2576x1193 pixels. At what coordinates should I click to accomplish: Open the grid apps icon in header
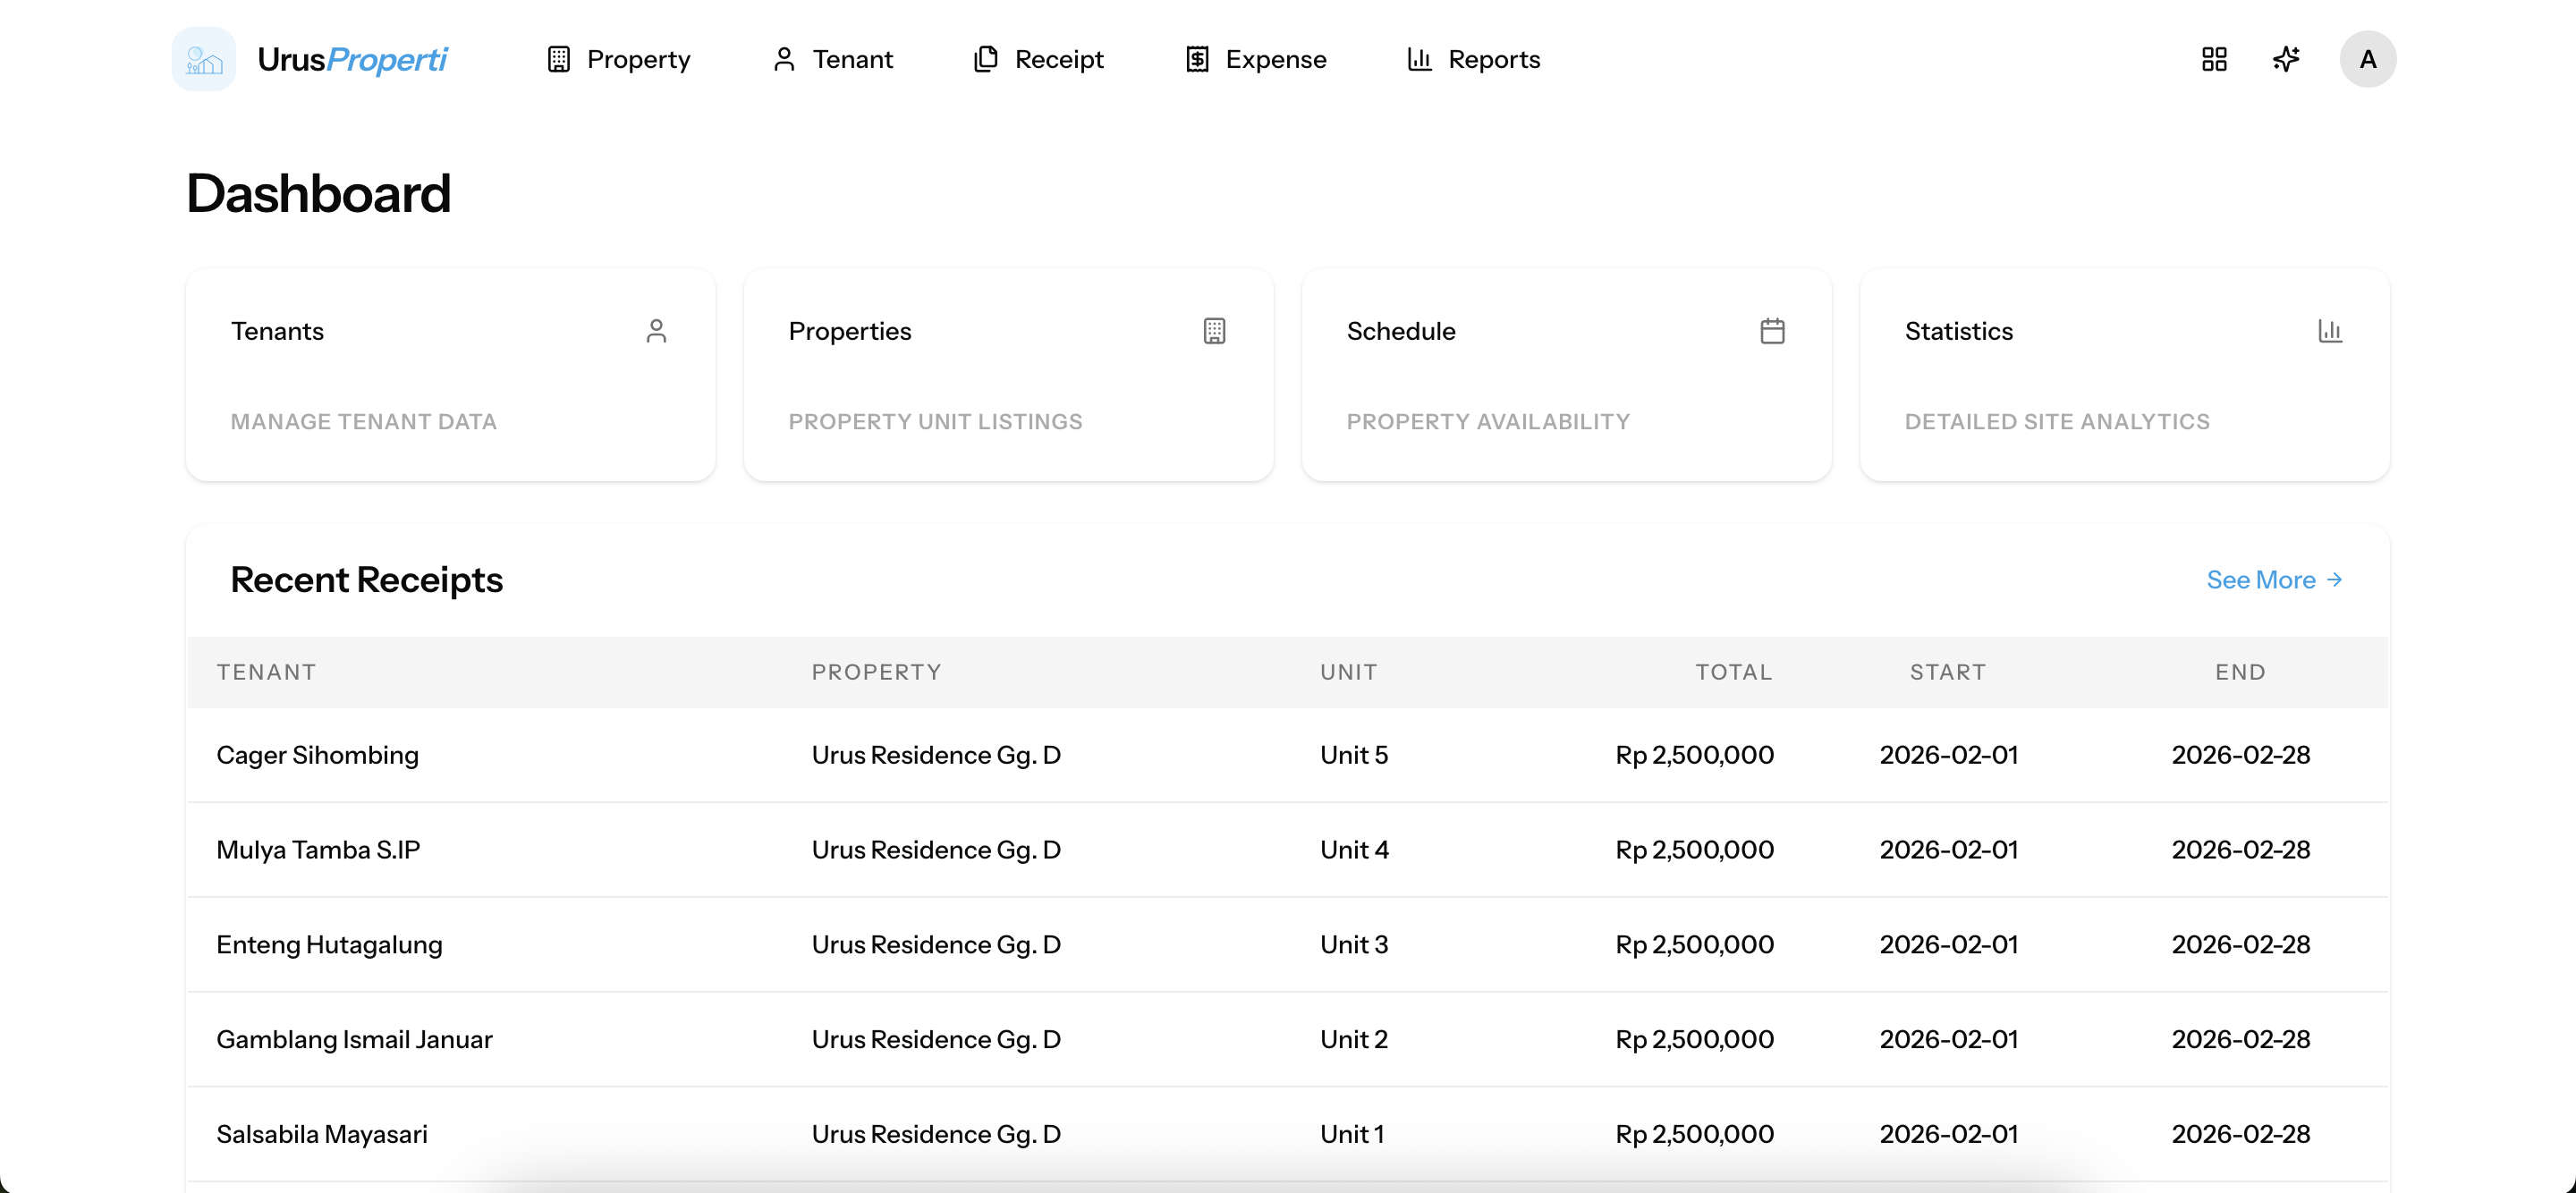[x=2214, y=59]
